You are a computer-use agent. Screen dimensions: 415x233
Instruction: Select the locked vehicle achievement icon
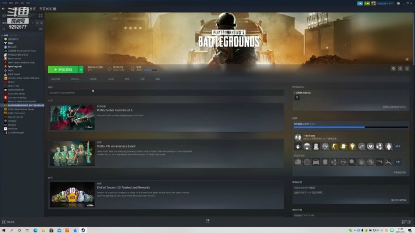point(316,162)
